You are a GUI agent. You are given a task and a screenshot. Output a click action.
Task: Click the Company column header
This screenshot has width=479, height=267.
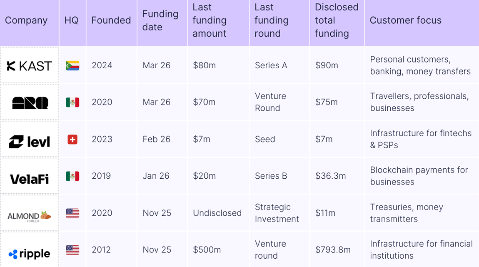tap(26, 20)
